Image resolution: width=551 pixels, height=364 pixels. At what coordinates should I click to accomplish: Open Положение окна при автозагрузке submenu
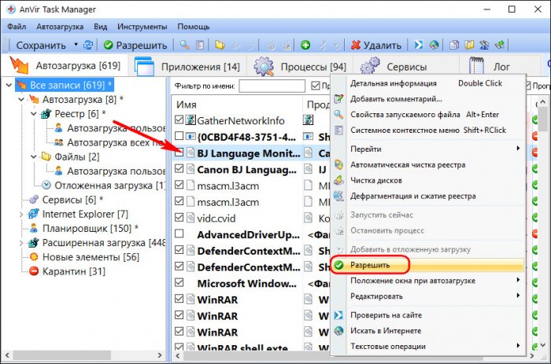pyautogui.click(x=435, y=281)
